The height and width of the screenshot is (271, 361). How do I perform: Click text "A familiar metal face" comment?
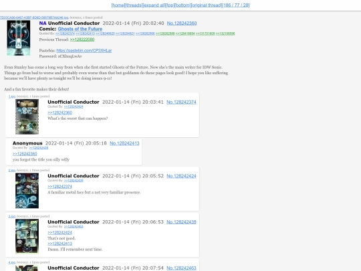(x=94, y=193)
